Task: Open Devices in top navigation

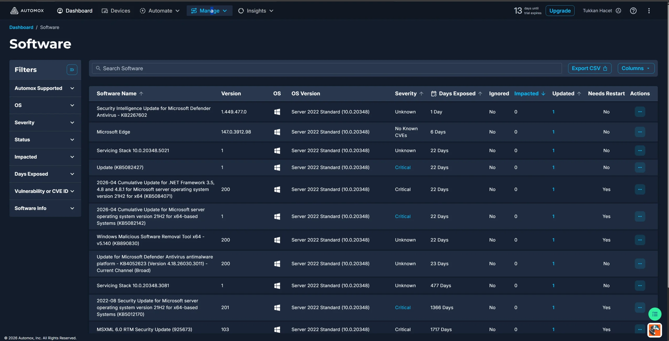Action: coord(116,11)
